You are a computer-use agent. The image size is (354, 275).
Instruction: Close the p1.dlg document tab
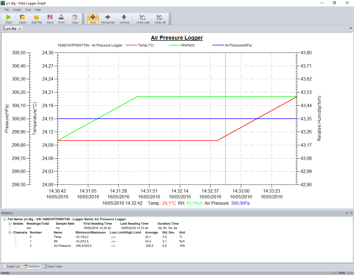pos(19,28)
